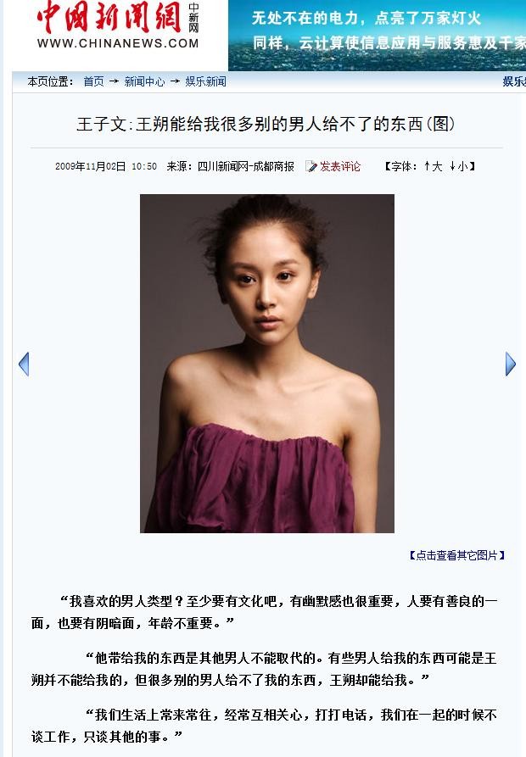This screenshot has height=757, width=526.
Task: Click the article photo of the woman
Action: [267, 364]
